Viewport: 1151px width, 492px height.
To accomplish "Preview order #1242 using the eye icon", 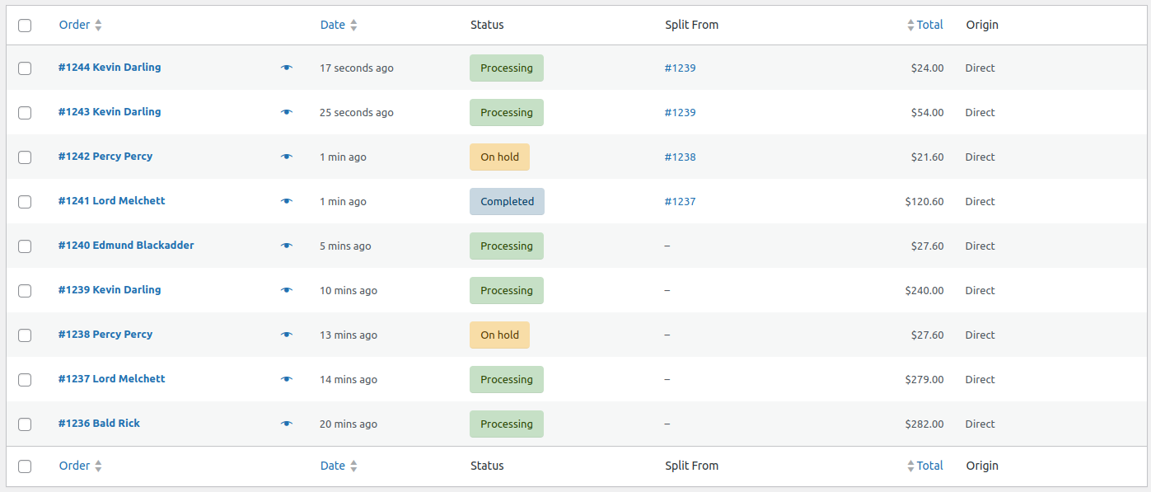I will pyautogui.click(x=286, y=157).
